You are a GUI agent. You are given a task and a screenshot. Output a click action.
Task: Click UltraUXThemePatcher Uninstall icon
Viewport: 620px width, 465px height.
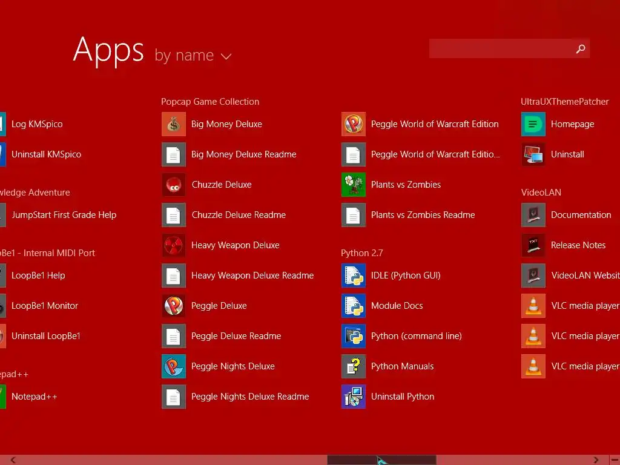pos(533,154)
